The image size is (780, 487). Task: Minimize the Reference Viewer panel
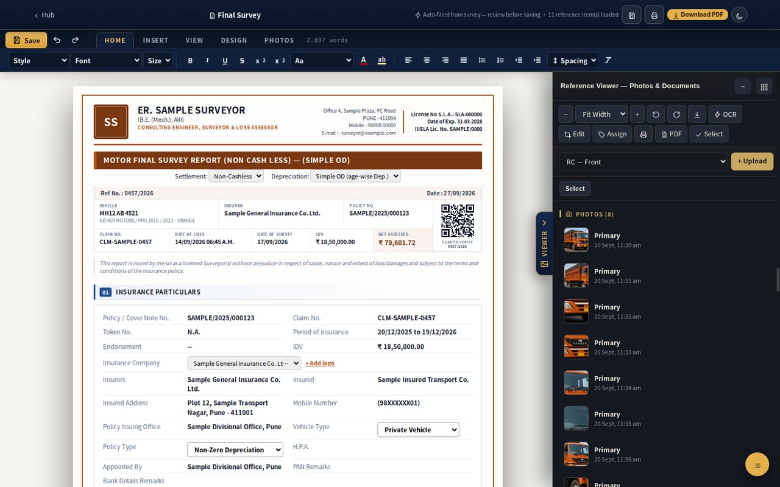click(x=742, y=86)
